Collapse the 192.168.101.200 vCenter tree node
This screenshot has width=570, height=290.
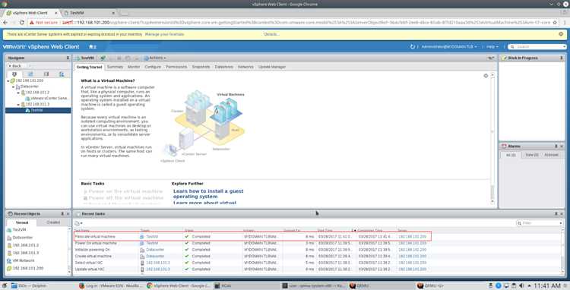coord(8,80)
